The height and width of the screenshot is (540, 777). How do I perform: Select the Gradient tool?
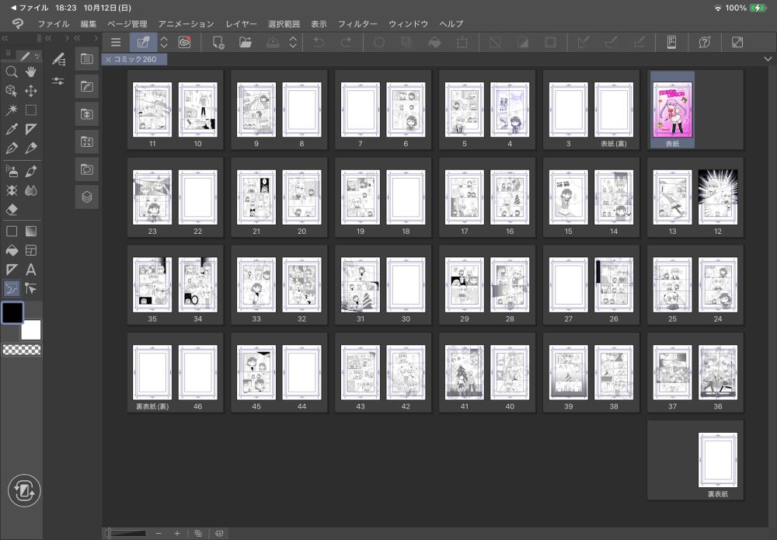pyautogui.click(x=31, y=232)
